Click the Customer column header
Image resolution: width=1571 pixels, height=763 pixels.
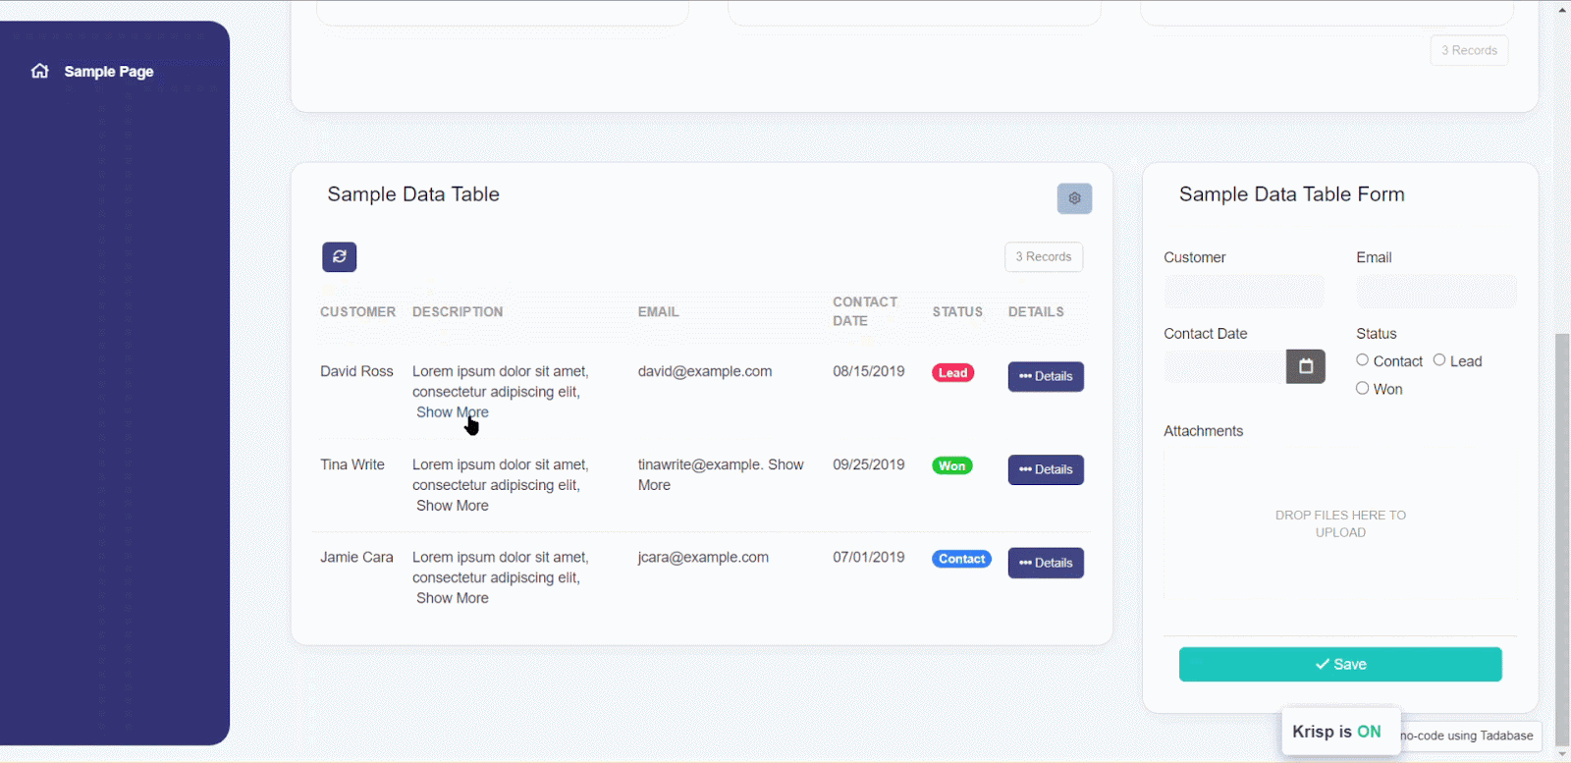point(357,312)
